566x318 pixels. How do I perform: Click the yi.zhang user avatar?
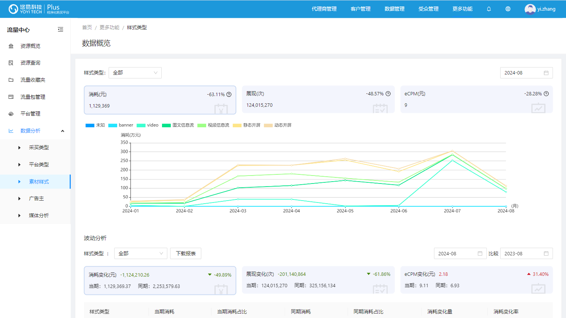tap(530, 9)
